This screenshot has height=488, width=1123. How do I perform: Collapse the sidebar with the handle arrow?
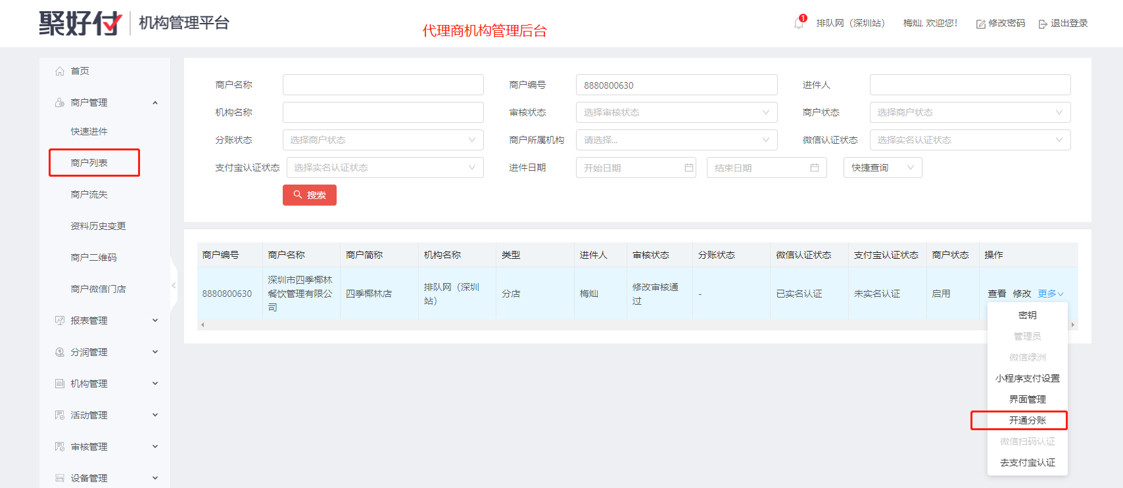click(174, 286)
